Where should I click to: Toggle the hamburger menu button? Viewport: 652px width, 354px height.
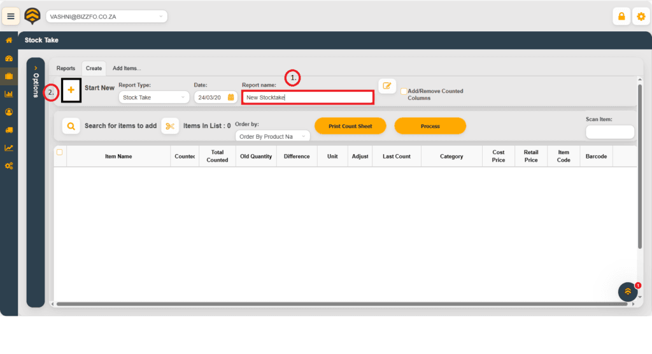(x=10, y=17)
